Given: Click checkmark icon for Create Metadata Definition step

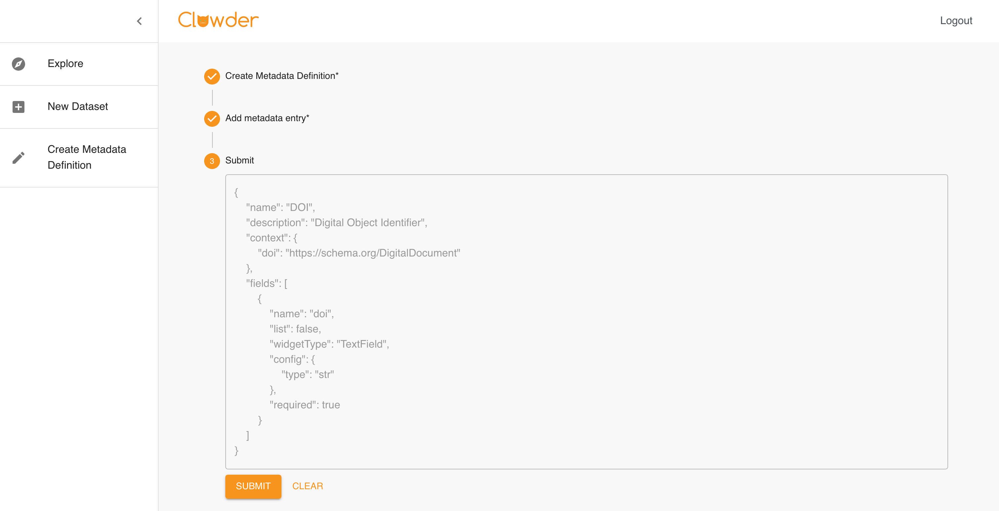Looking at the screenshot, I should coord(212,76).
